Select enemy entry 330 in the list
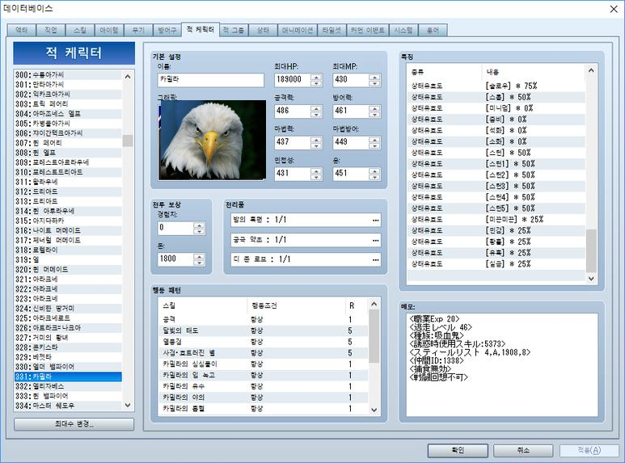The image size is (625, 463). tap(68, 367)
